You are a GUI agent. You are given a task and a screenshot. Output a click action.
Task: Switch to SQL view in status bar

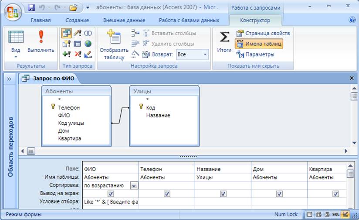pyautogui.click(x=336, y=214)
